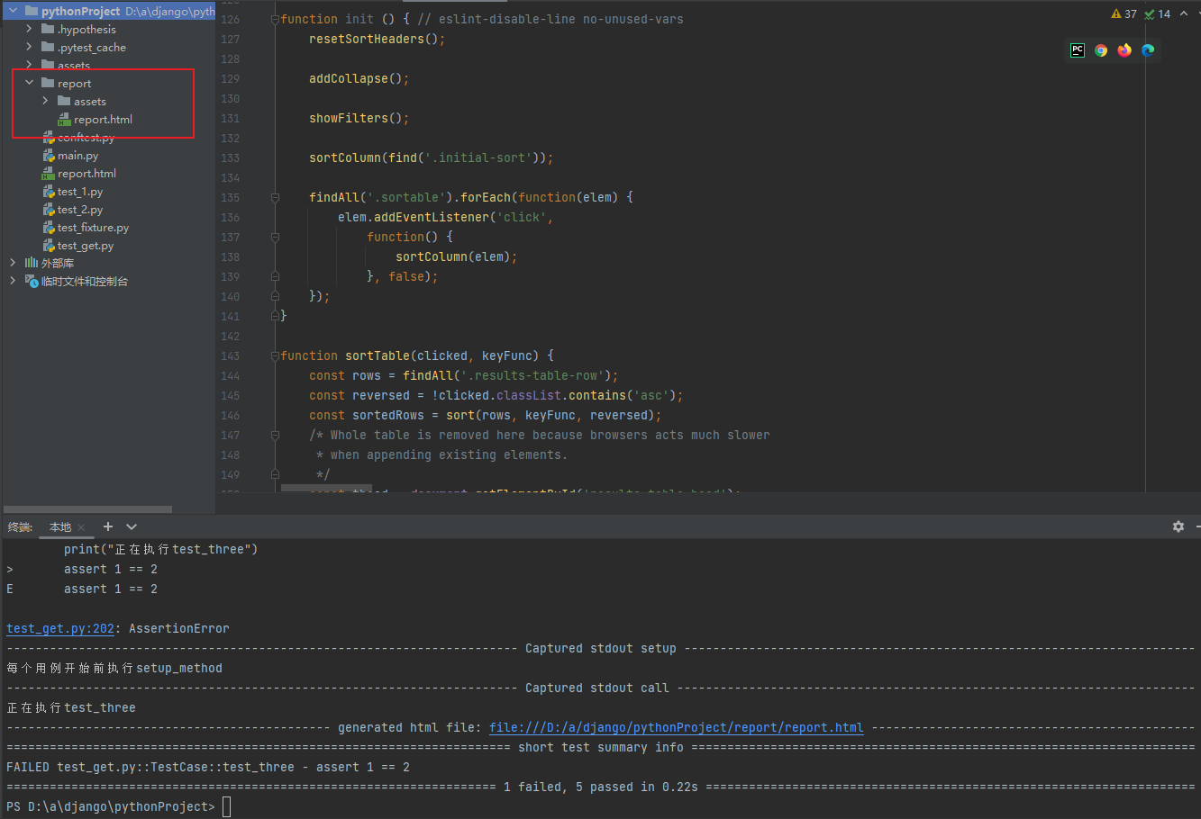
Task: Click 'Captured stdout setup' terminal line
Action: [x=601, y=648]
